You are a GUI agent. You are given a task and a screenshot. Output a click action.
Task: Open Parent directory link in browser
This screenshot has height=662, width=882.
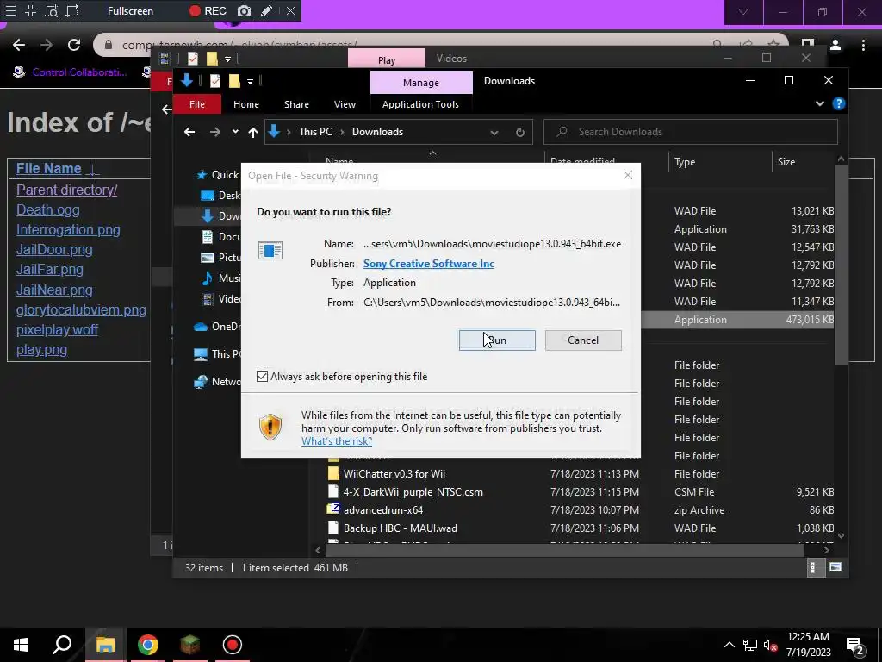click(66, 190)
